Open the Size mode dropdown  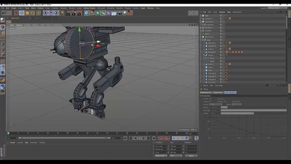point(176,156)
